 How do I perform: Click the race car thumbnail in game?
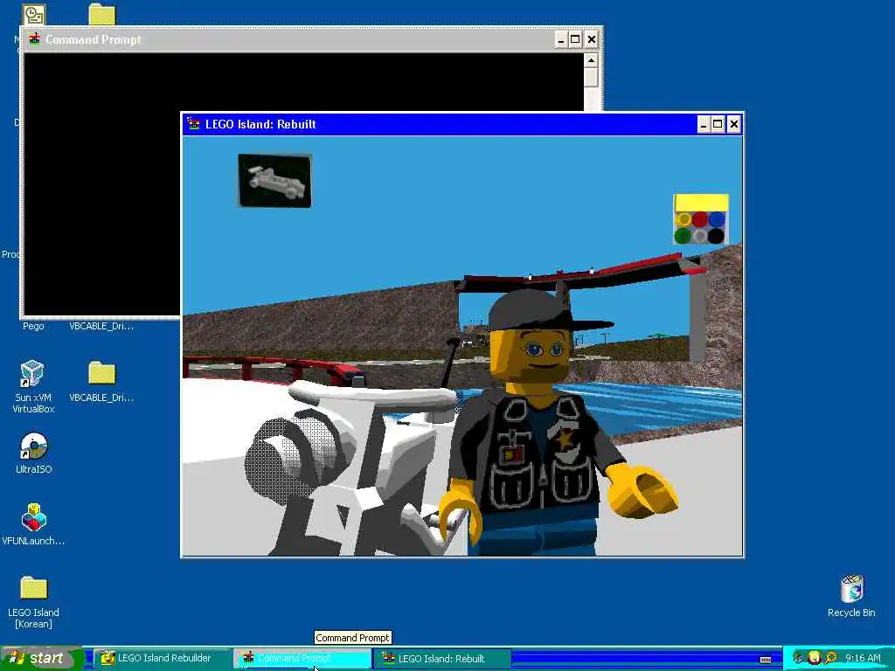274,180
